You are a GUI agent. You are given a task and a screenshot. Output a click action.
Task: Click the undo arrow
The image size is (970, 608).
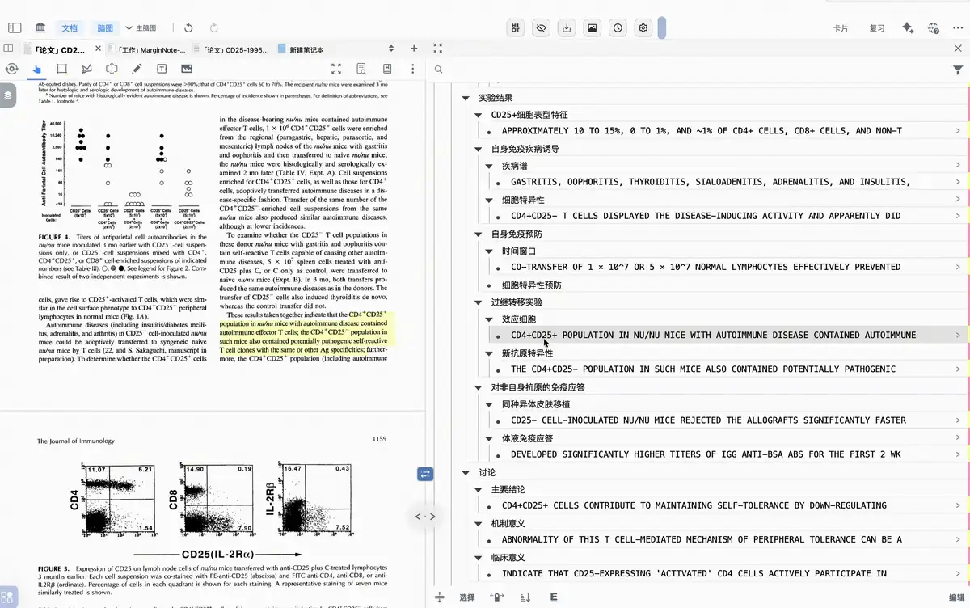(x=188, y=27)
